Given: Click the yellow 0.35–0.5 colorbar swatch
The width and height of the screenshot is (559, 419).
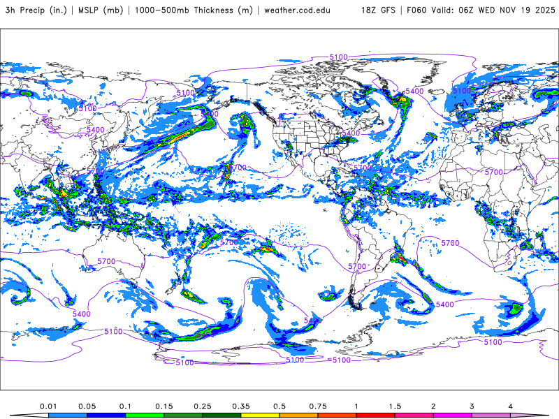Looking at the screenshot, I should (x=260, y=416).
